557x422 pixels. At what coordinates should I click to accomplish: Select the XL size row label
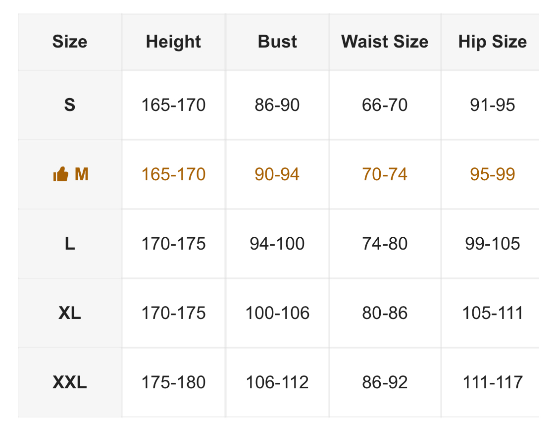[x=70, y=313]
